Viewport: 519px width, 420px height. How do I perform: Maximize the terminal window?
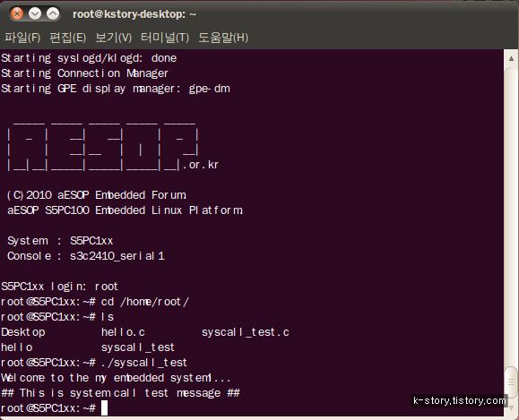point(53,14)
